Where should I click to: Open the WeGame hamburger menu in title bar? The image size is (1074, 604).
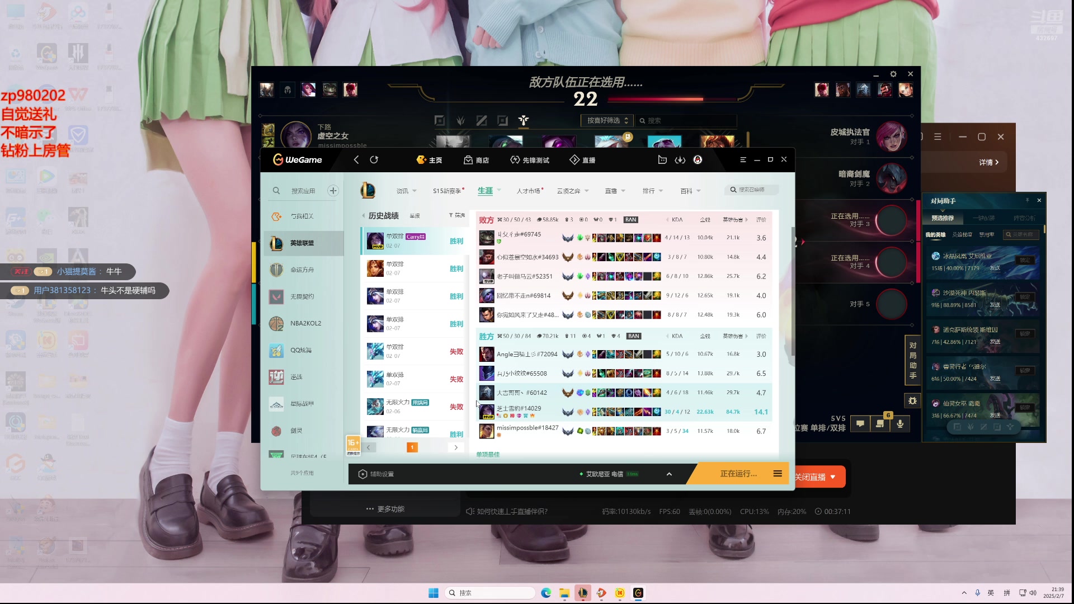(743, 160)
